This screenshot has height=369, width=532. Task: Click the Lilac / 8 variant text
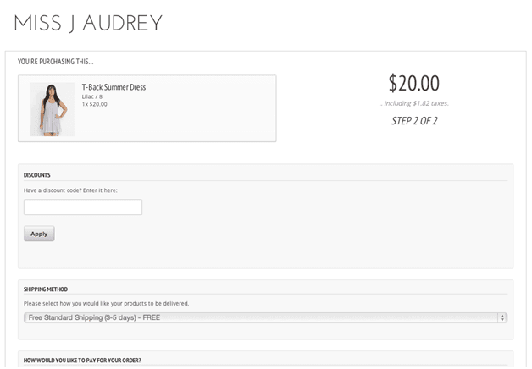tap(92, 96)
